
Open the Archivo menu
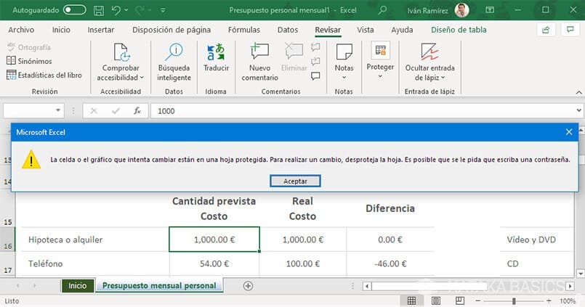tap(21, 30)
